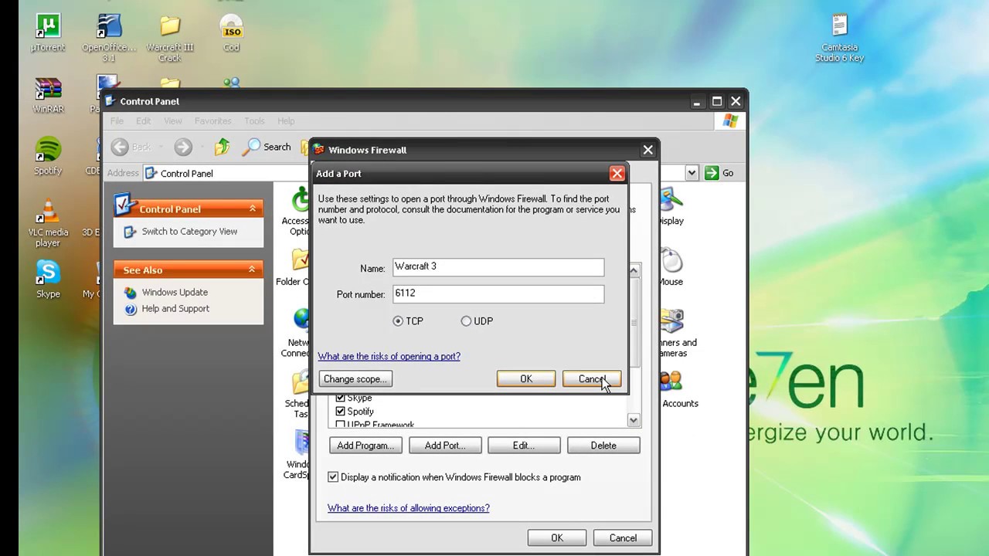Click Search in Control Panel toolbar
This screenshot has height=556, width=989.
pos(267,147)
